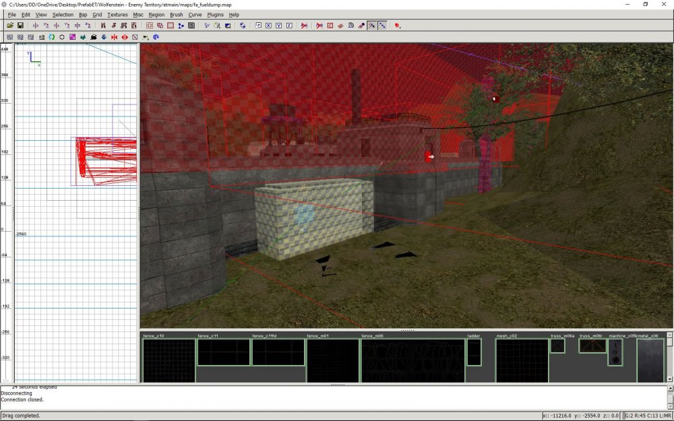Click the put caps on patch icon
Image resolution: width=674 pixels, height=421 pixels.
[x=361, y=26]
